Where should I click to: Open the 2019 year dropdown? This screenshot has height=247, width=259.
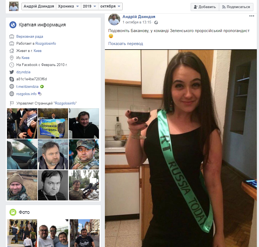point(89,6)
